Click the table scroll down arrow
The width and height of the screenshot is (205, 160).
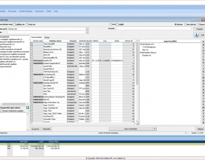point(137,121)
